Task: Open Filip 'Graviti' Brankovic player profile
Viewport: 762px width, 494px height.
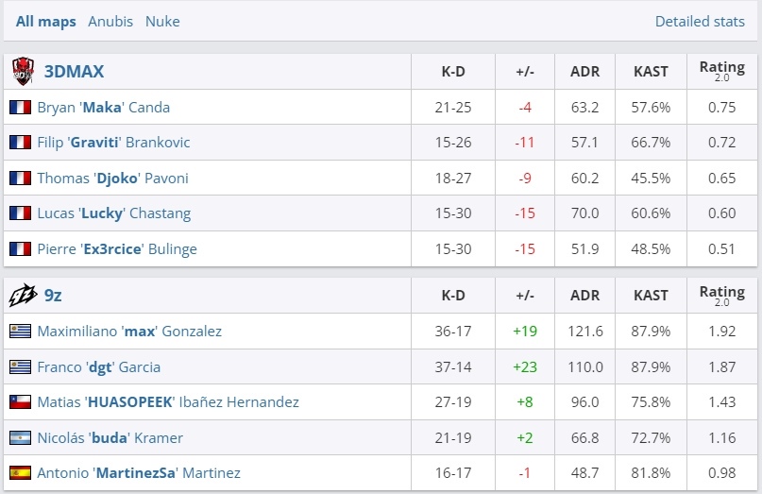Action: coord(113,143)
